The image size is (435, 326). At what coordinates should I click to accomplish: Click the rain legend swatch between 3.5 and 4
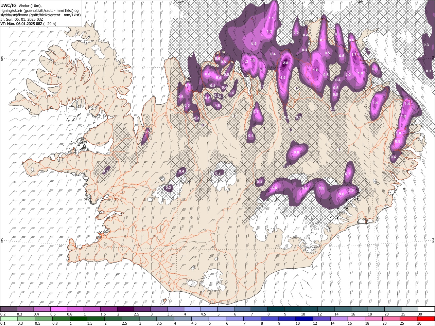(166, 319)
